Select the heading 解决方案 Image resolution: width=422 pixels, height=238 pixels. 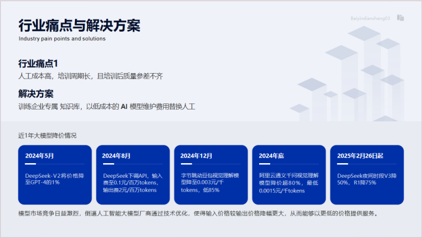click(36, 94)
